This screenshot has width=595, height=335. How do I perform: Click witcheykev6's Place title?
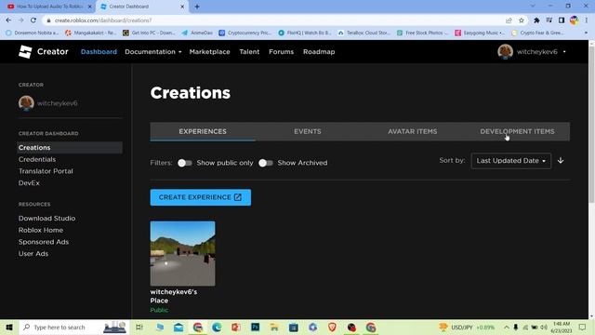click(x=174, y=296)
